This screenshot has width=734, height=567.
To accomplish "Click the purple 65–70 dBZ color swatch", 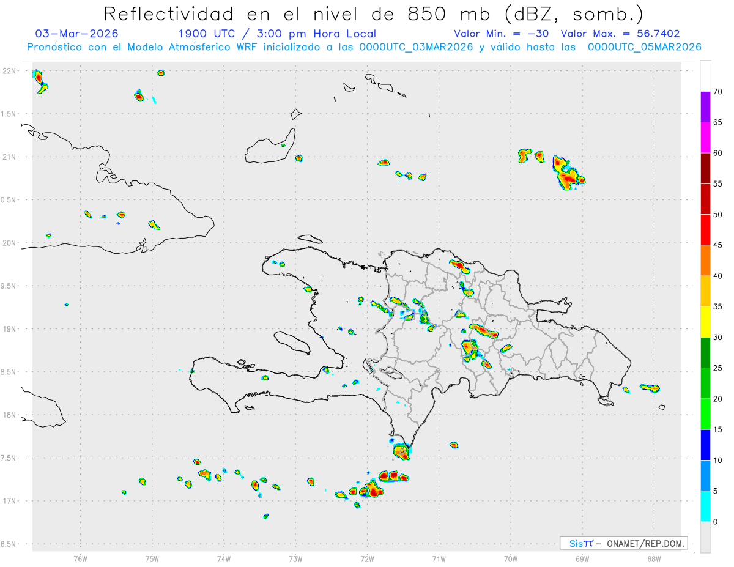I will click(x=705, y=107).
